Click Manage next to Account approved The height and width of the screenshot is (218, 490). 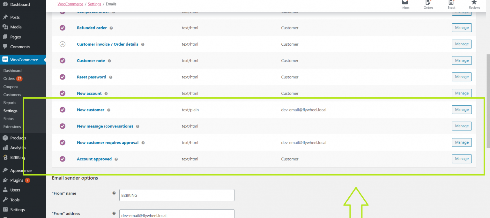462,159
